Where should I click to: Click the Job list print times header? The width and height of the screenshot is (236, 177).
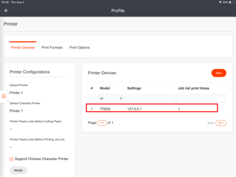coord(194,88)
